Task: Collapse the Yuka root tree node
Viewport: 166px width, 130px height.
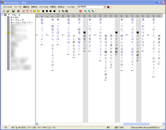Action: tap(2, 15)
